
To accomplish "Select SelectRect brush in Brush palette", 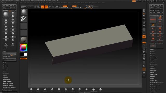I will tap(6, 48).
